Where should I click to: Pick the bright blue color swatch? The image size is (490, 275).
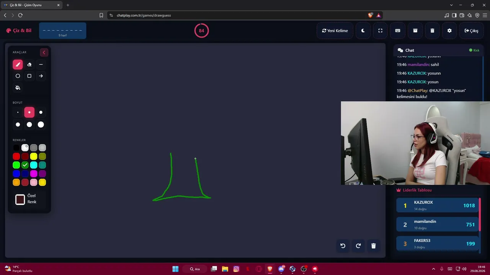[16, 174]
